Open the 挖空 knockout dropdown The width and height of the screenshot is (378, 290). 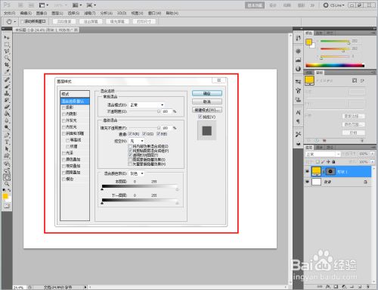[x=137, y=141]
